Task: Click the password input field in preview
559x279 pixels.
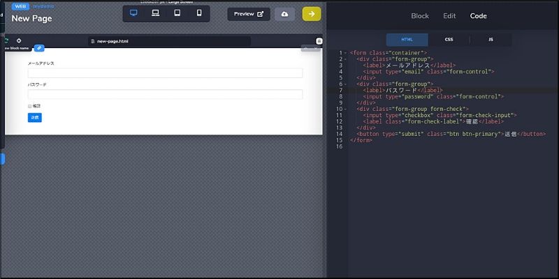Action: tap(165, 94)
